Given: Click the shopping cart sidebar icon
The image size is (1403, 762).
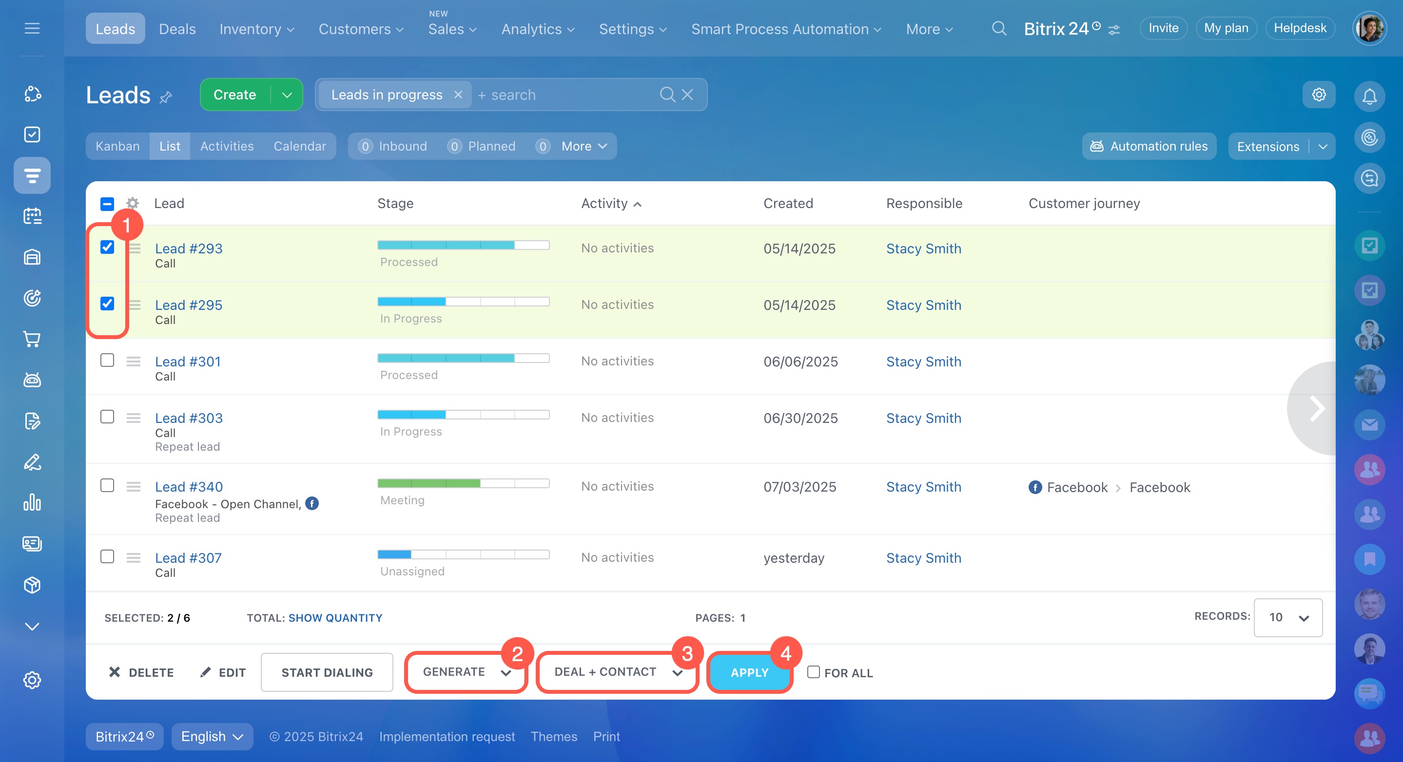Looking at the screenshot, I should pos(32,339).
